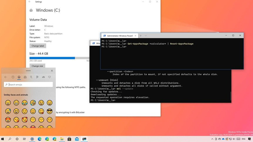Open Task View on the taskbar

[x=24, y=139]
